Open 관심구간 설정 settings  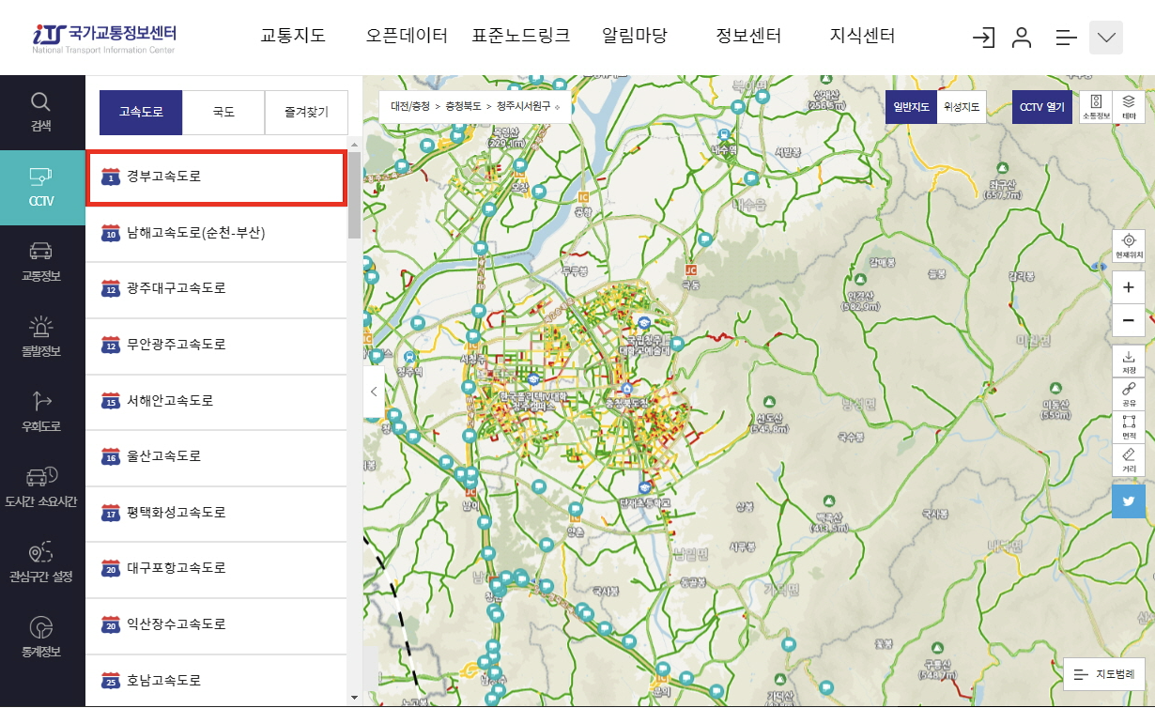(x=41, y=562)
